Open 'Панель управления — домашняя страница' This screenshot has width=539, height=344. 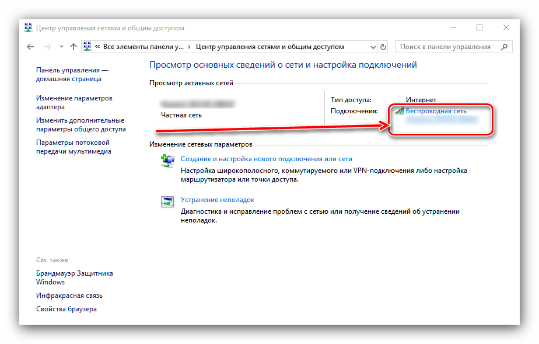[x=72, y=74]
